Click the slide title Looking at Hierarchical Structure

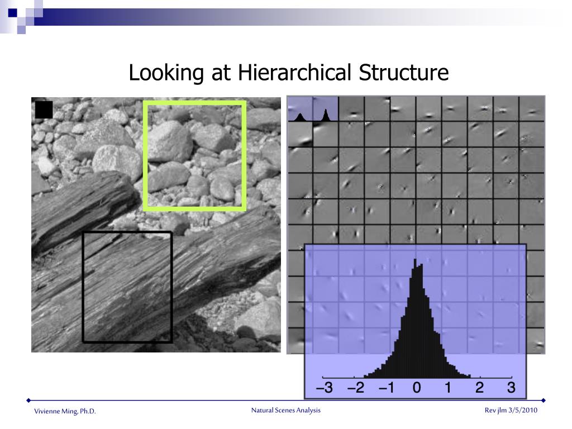click(289, 72)
